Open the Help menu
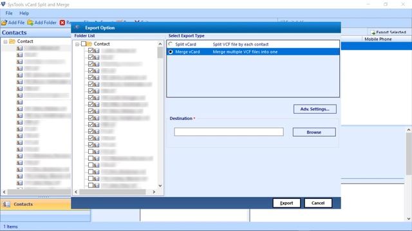 (x=24, y=13)
